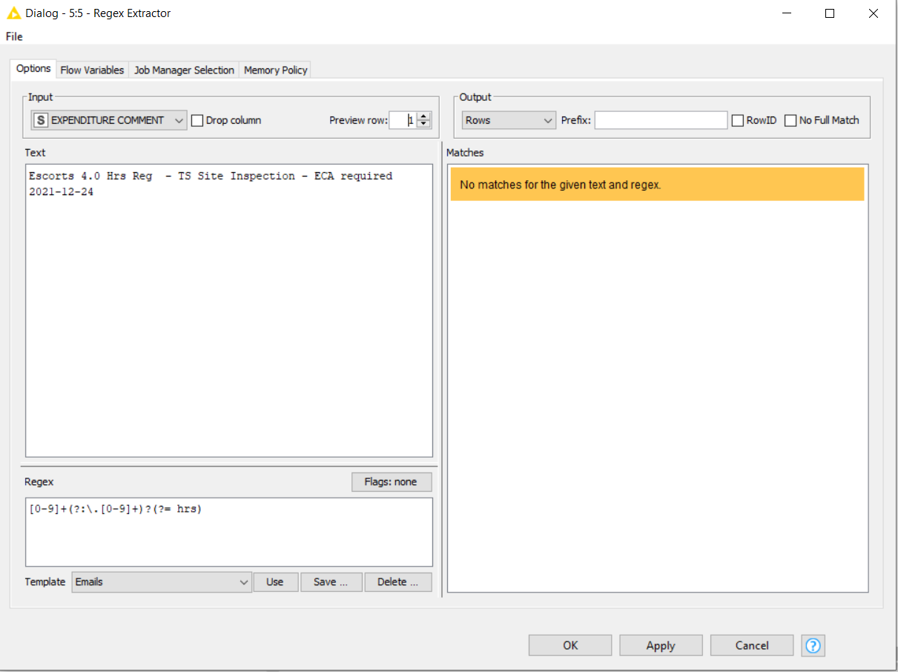Image resolution: width=898 pixels, height=672 pixels.
Task: Open the EXPENDITURE COMMENT column dropdown
Action: coord(109,120)
